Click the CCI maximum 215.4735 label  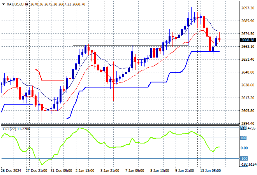248,128
